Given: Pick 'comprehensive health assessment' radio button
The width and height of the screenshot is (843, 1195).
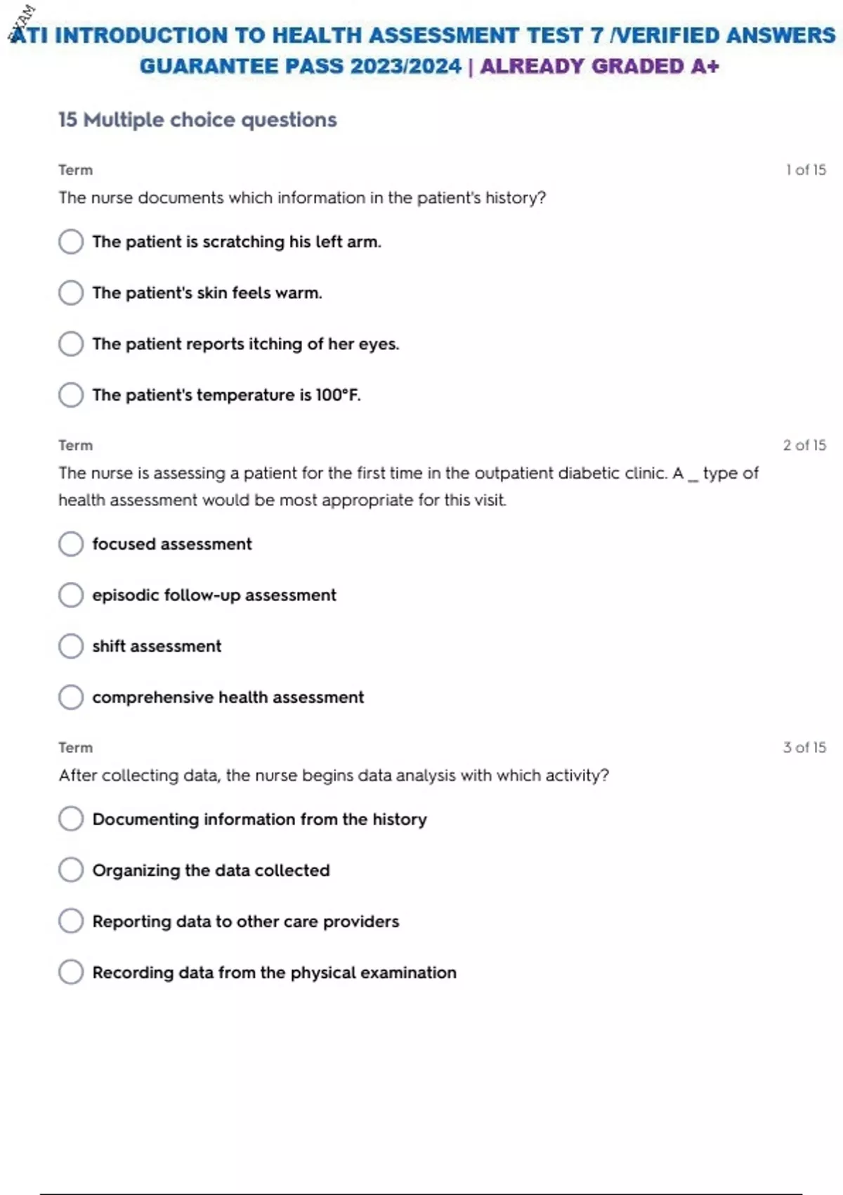Looking at the screenshot, I should pyautogui.click(x=71, y=697).
